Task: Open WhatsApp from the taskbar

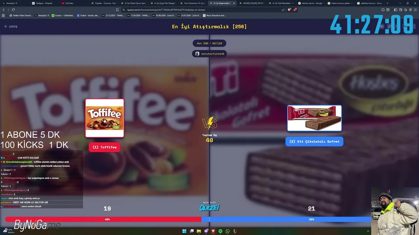Action: click(228, 231)
